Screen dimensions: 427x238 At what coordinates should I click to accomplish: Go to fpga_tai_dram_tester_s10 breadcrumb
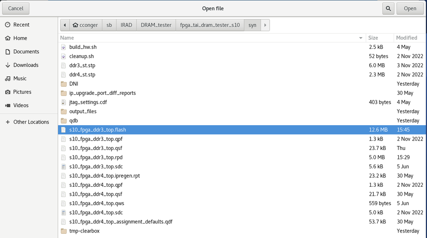pos(210,25)
